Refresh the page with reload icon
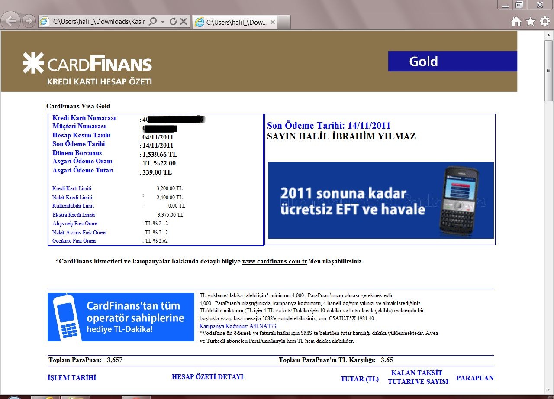Screen dimensions: 554x399 [173, 21]
